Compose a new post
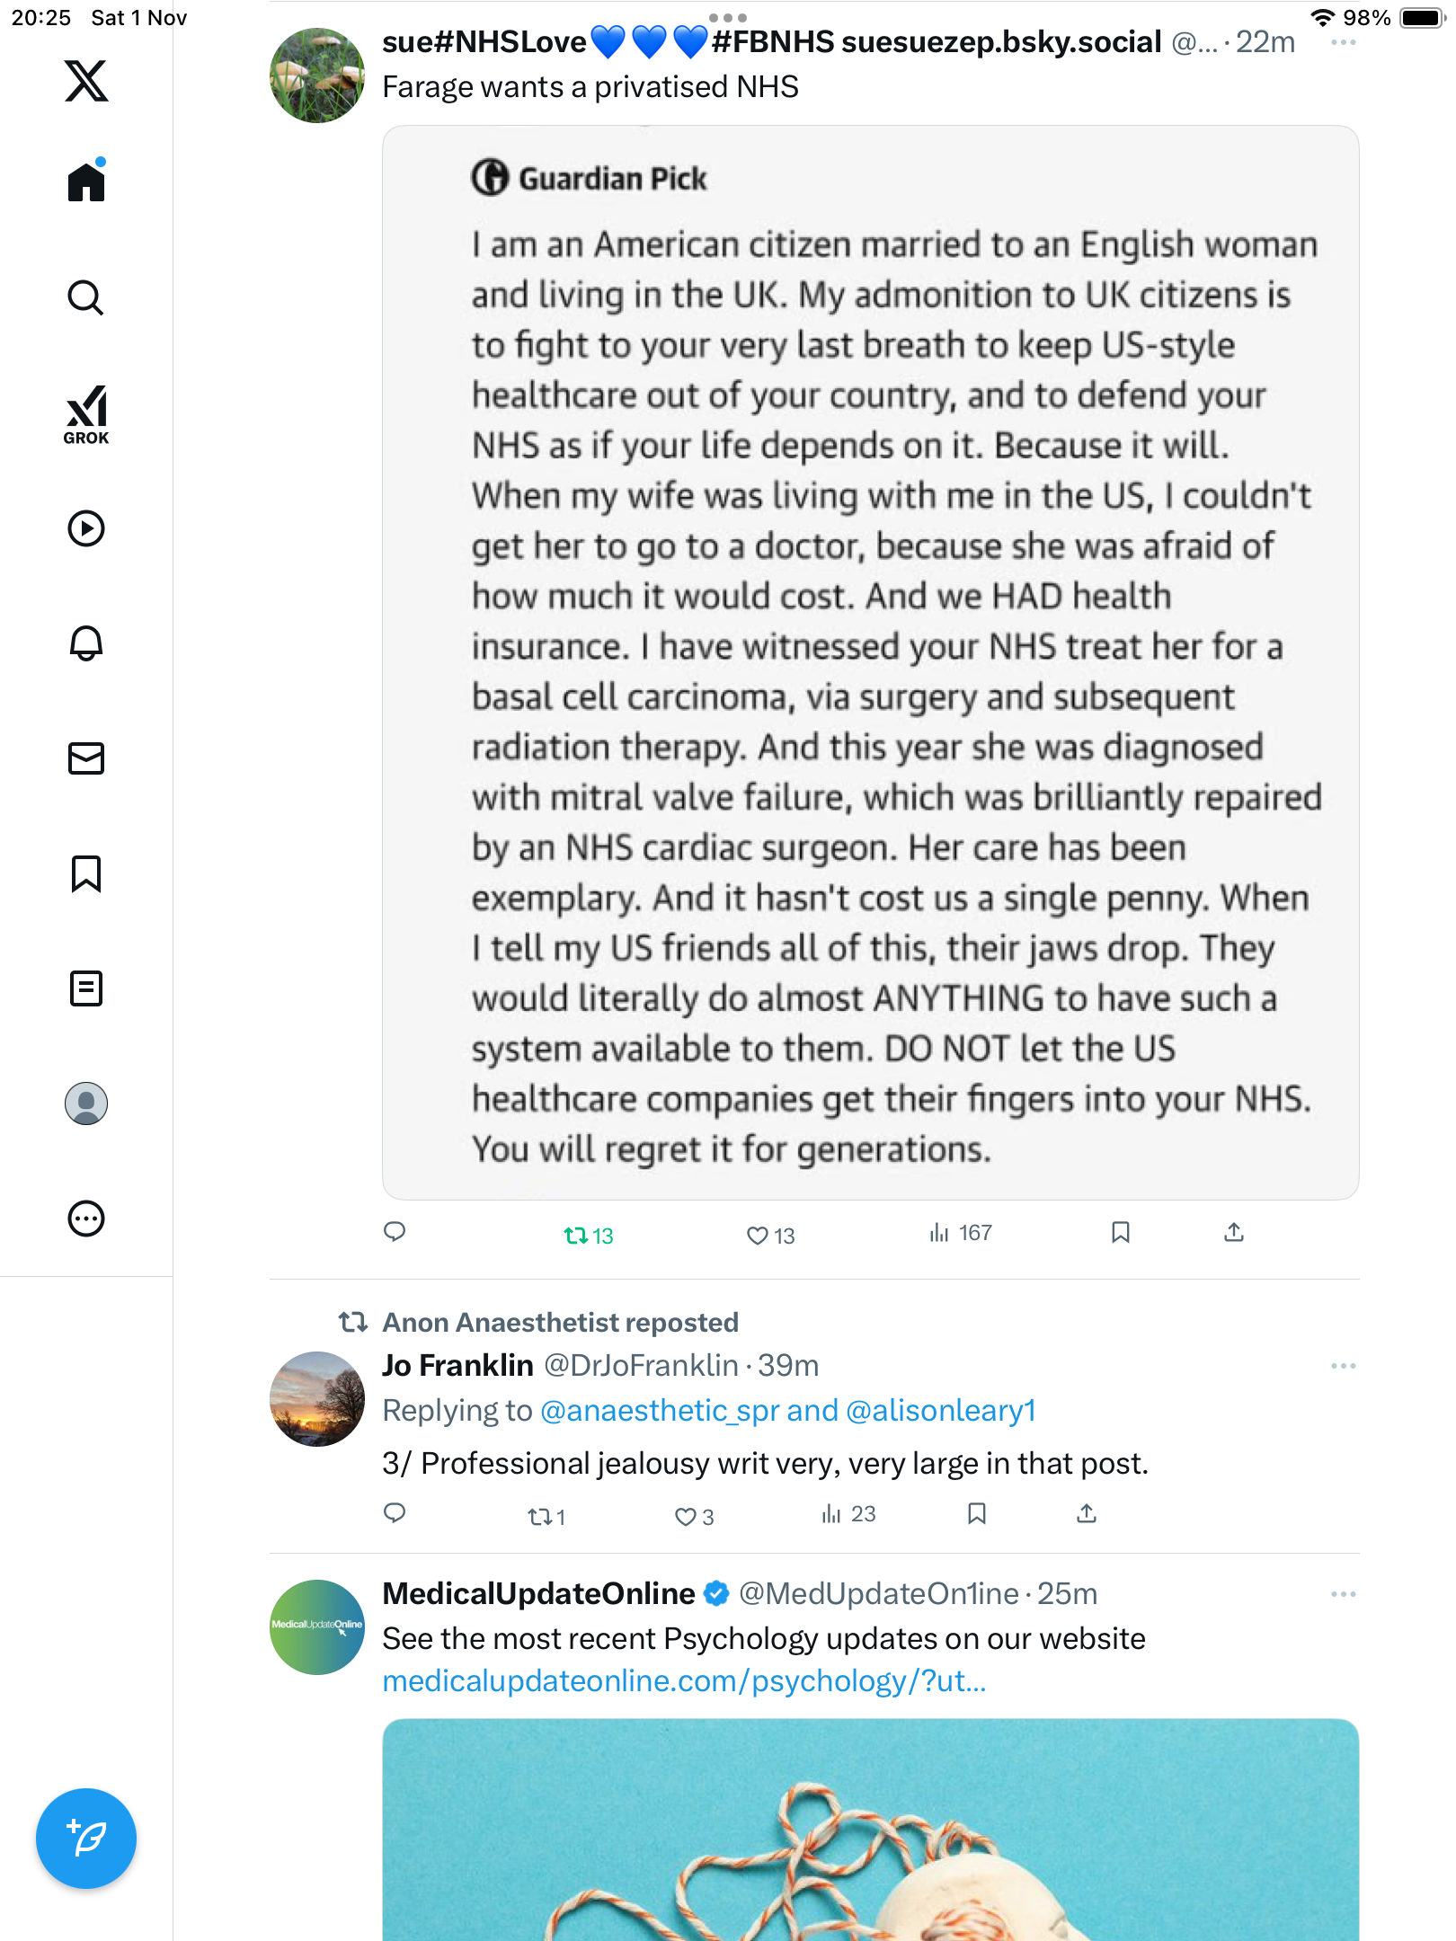 click(86, 1839)
